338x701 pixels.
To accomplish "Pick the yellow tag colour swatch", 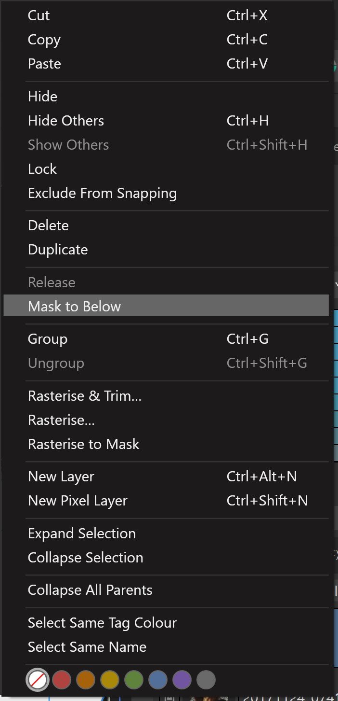I will pos(110,680).
